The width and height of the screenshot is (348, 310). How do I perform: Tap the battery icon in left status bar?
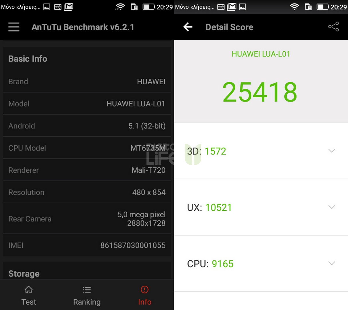pyautogui.click(x=148, y=7)
